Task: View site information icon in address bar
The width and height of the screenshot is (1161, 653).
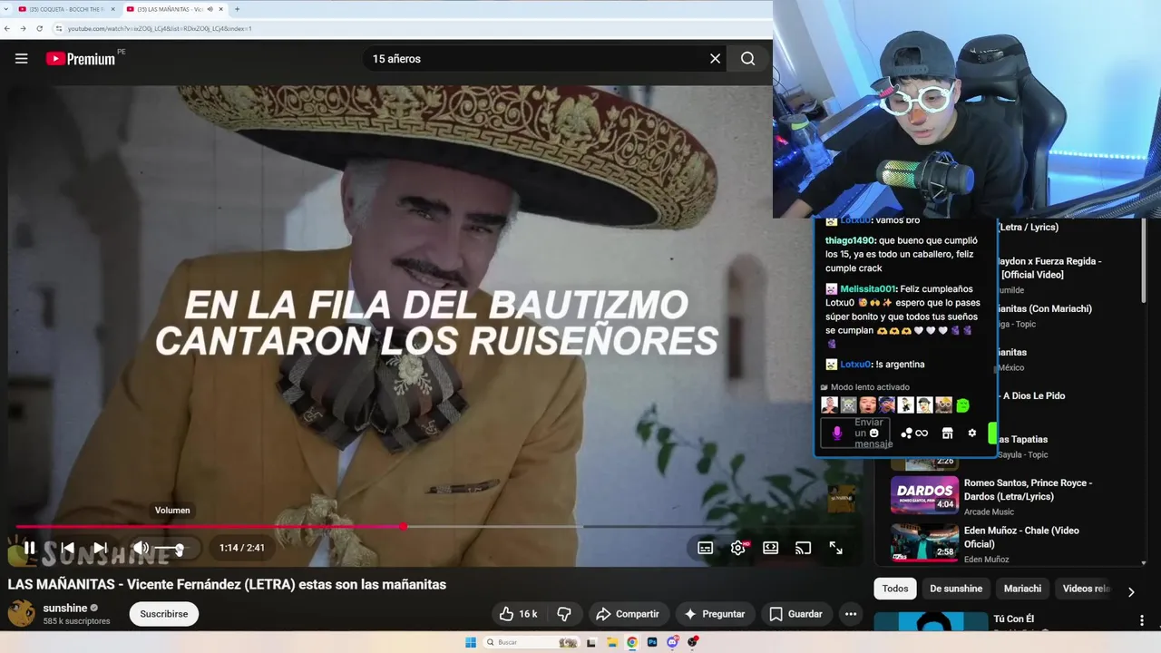Action: 59,28
